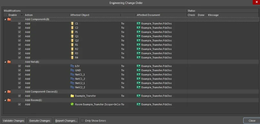Select the Add Components(9) group label

click(x=37, y=19)
